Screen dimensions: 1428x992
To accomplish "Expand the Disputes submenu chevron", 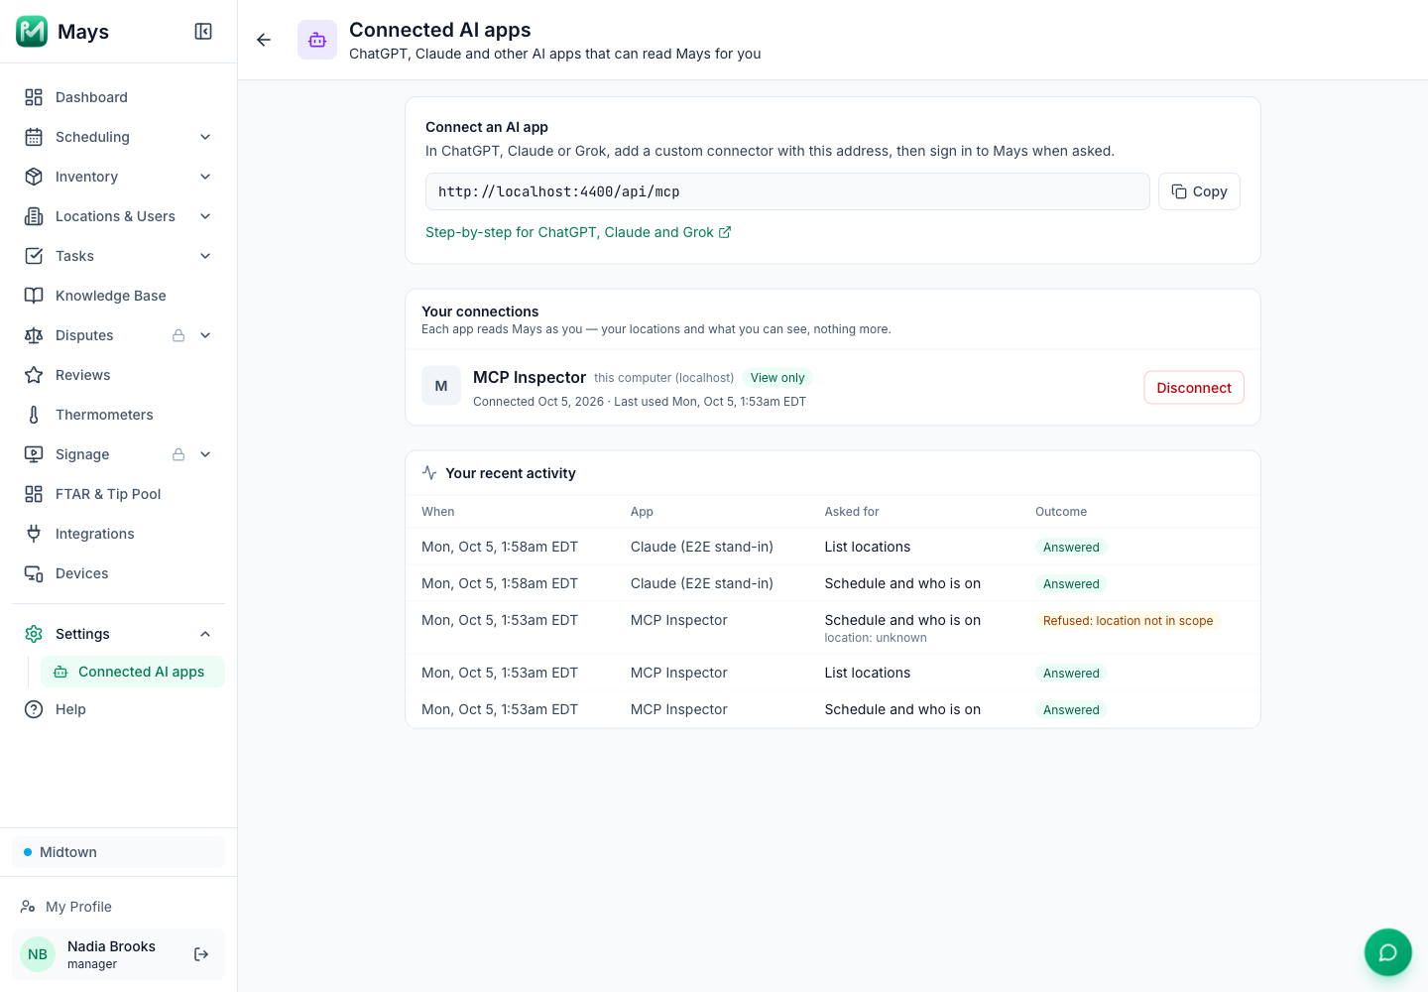I will coord(205,335).
